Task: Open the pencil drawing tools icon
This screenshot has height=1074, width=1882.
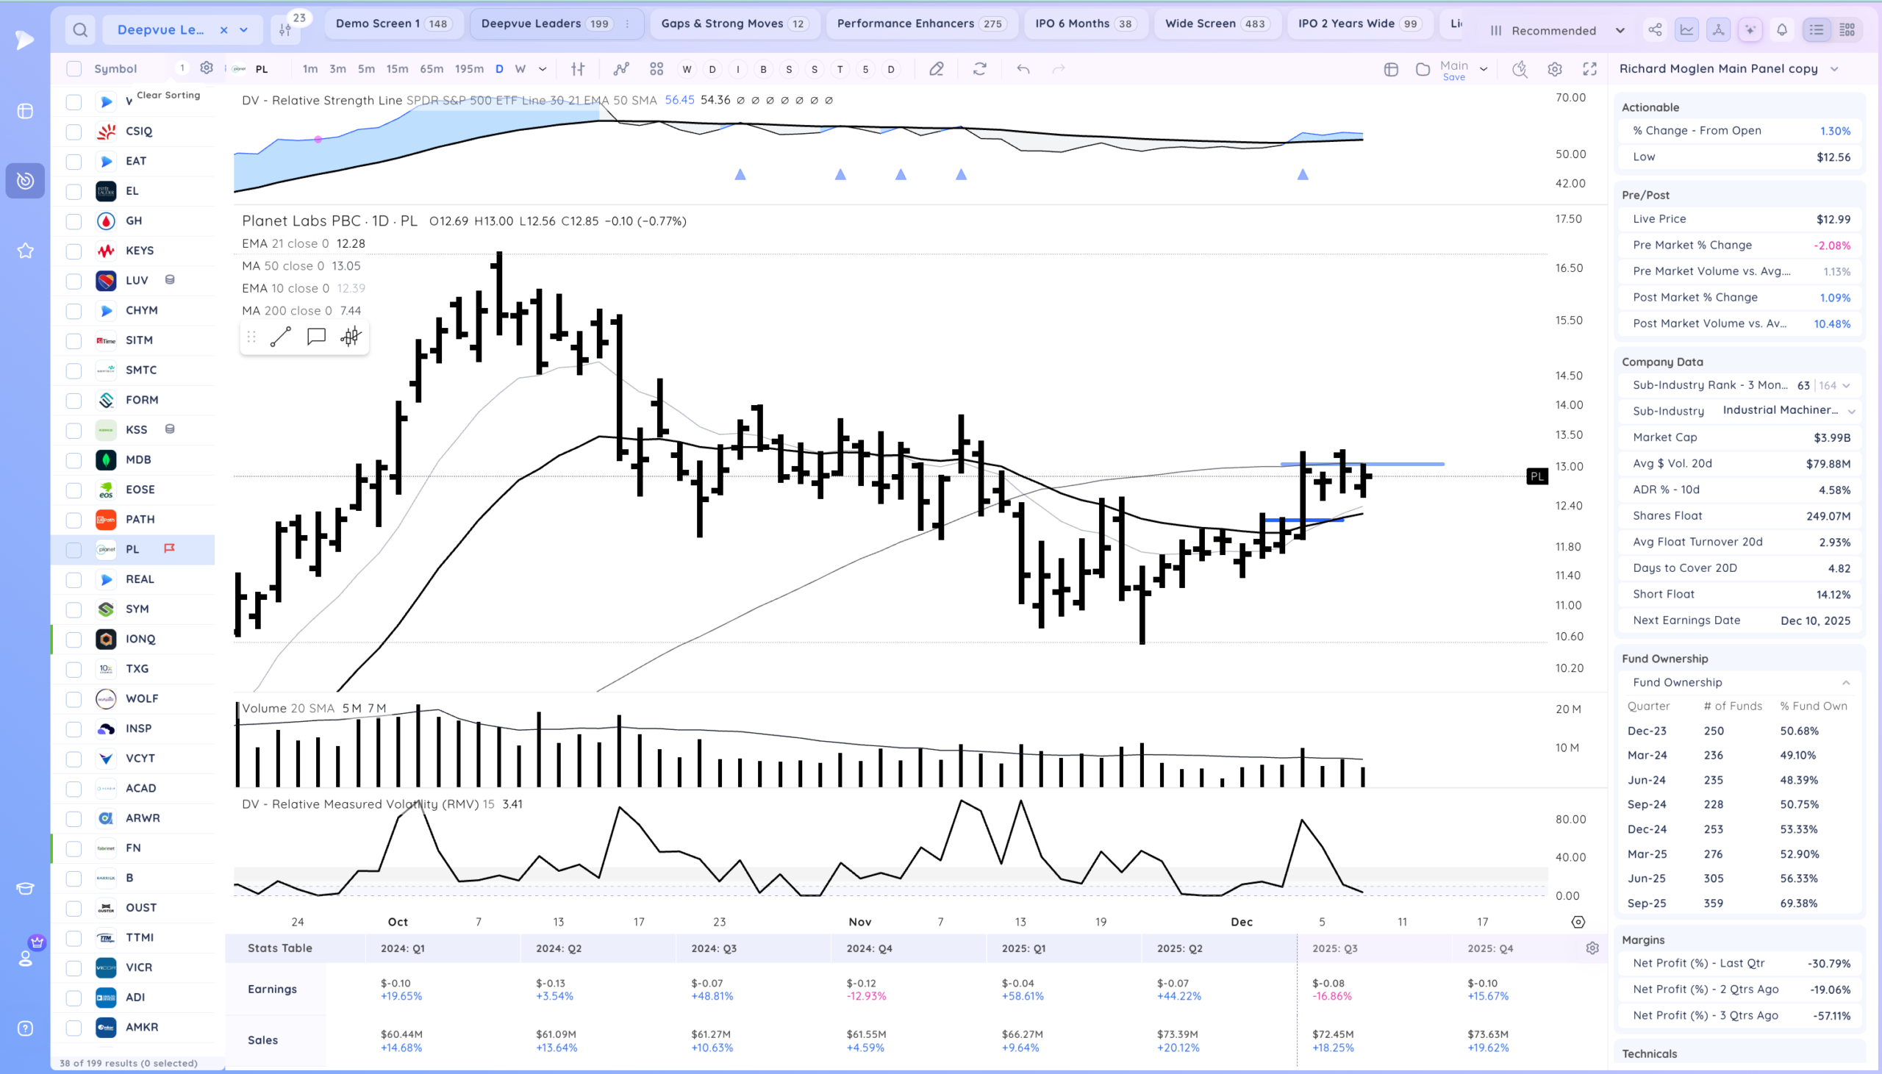Action: pos(936,68)
